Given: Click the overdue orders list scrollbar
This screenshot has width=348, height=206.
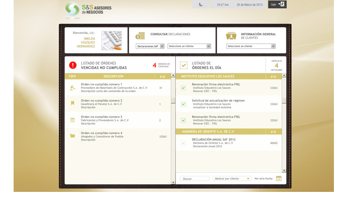Looking at the screenshot, I should click(173, 127).
